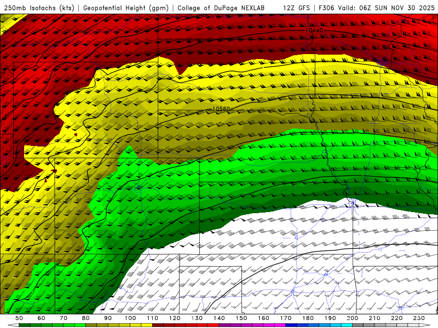This screenshot has width=438, height=328.
Task: Select the 180 value on the color scale
Action: 308,318
